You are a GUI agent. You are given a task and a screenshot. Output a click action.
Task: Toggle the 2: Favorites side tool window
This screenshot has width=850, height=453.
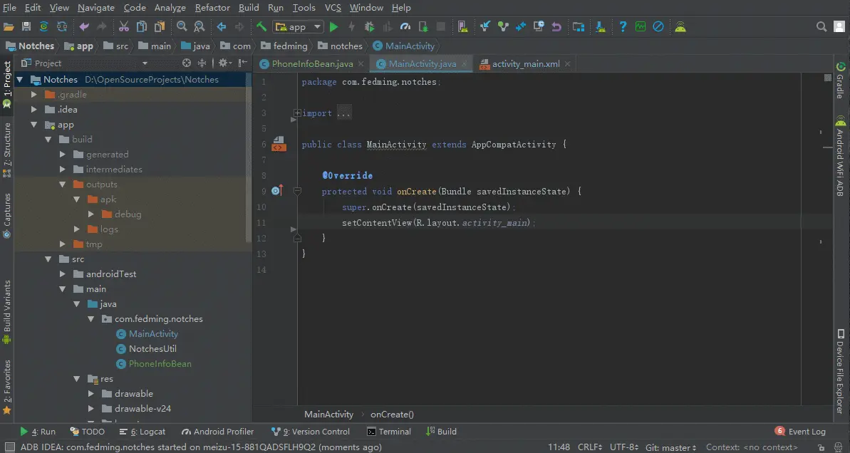(7, 387)
